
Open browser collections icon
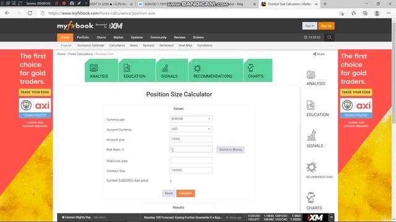(x=365, y=13)
